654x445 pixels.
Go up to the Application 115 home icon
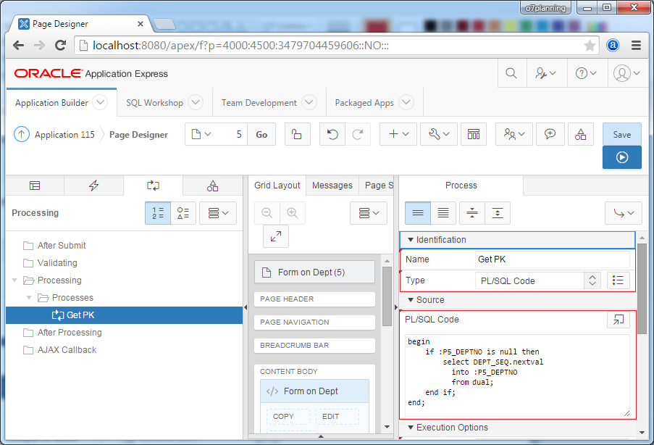point(22,134)
